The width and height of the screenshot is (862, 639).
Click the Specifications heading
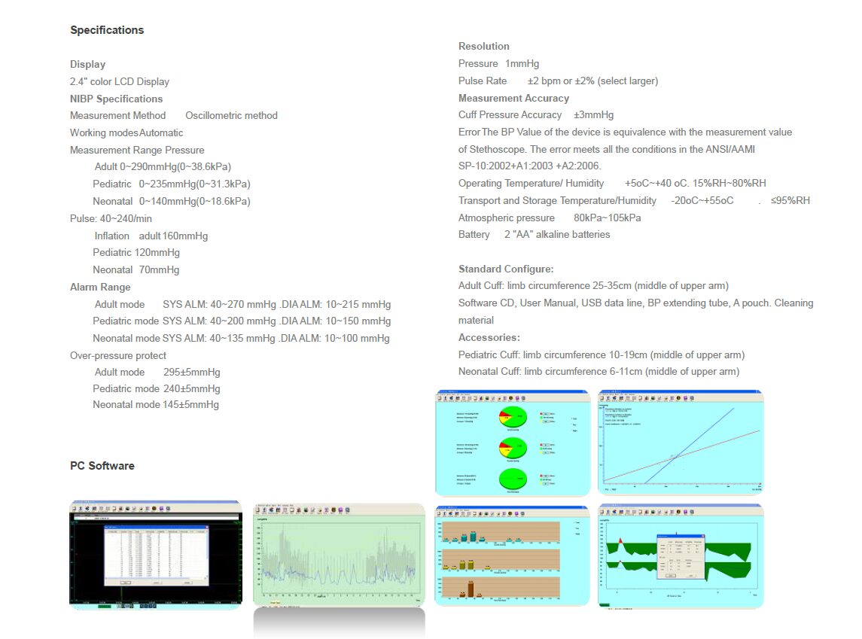tap(107, 30)
